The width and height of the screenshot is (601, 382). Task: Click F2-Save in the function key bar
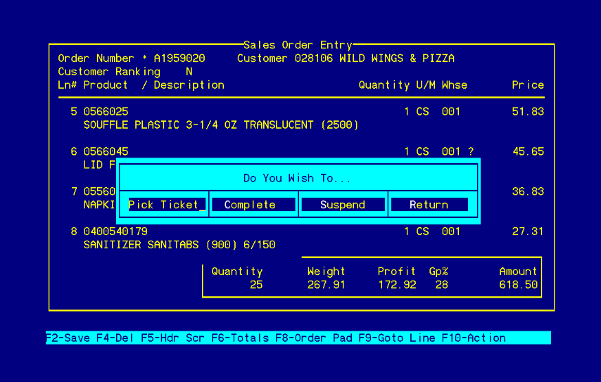[68, 338]
